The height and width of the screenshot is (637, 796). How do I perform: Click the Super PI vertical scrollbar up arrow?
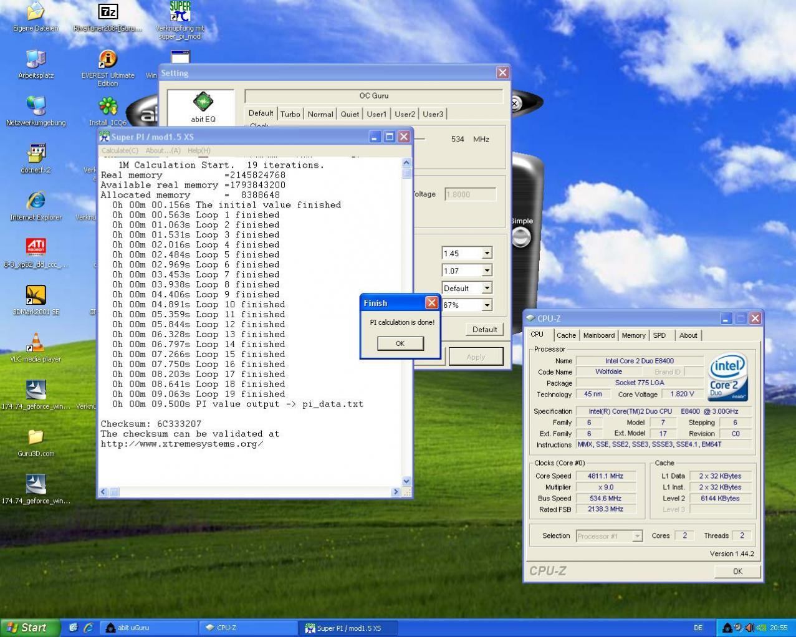406,162
